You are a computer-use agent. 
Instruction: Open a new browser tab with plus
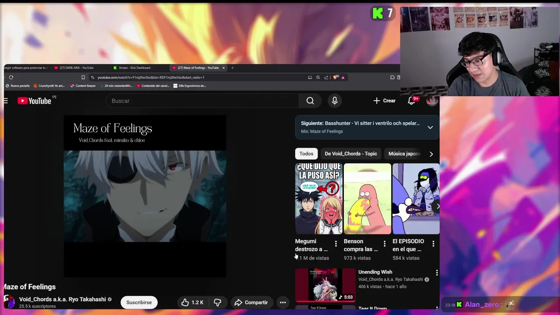point(232,68)
